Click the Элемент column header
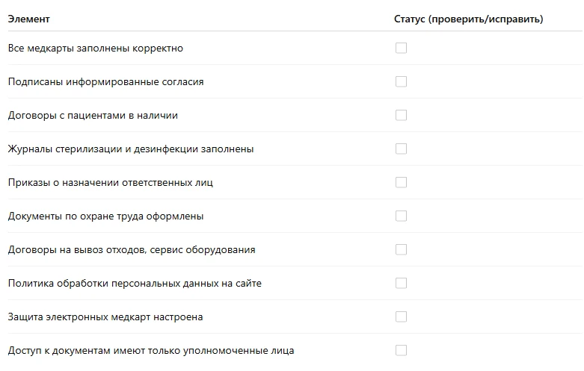This screenshot has height=371, width=584. click(28, 19)
